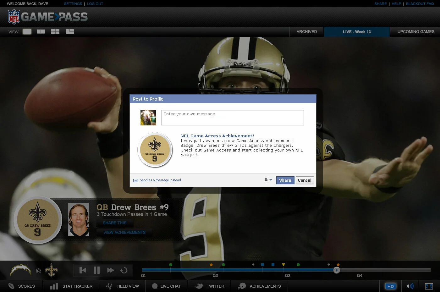Viewport: 440px width, 292px height.
Task: Click the Q4 label on the timeline
Action: click(x=360, y=275)
